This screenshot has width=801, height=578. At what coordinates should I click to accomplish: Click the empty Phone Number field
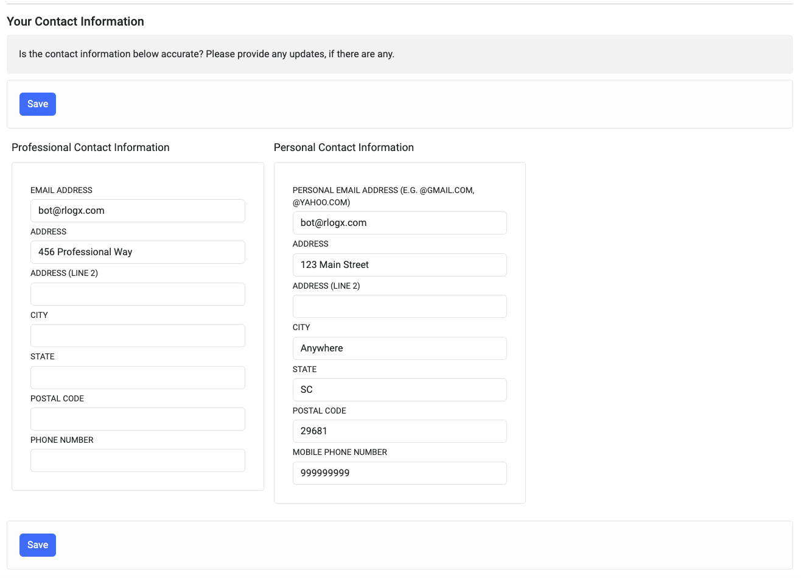(x=137, y=460)
